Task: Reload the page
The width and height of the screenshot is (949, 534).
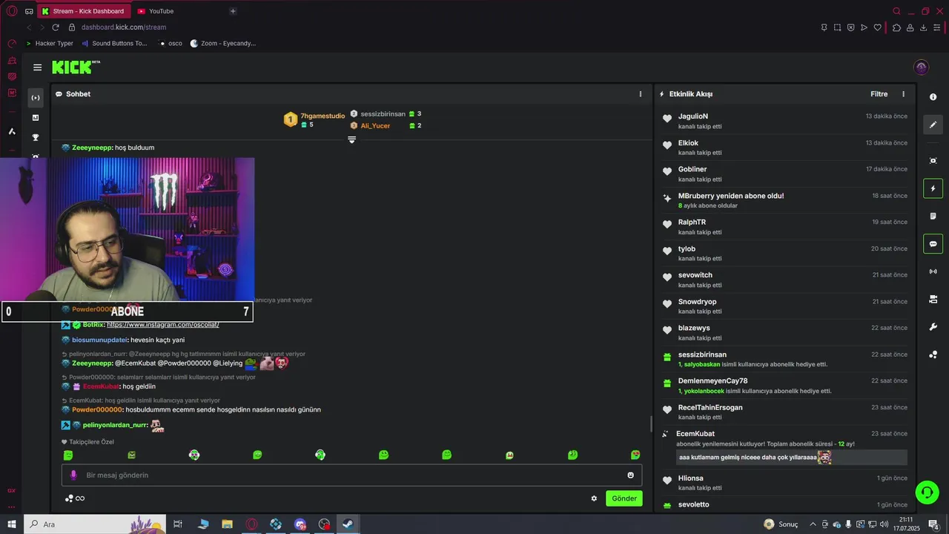Action: [x=56, y=27]
